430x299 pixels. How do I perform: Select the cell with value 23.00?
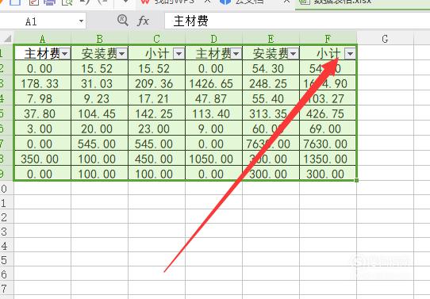pos(156,128)
